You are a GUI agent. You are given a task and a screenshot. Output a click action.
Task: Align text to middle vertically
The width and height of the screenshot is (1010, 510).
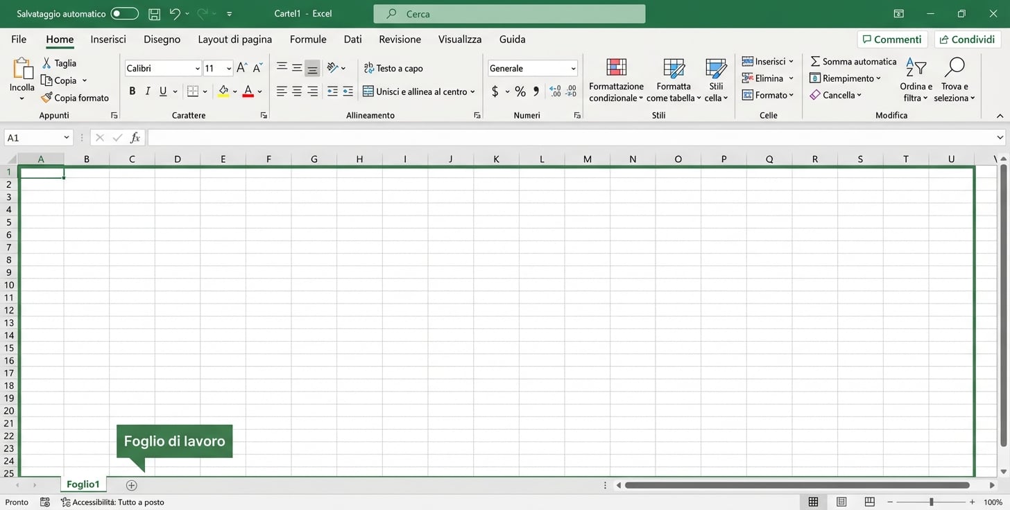click(297, 67)
